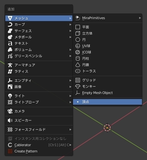Click the 立方体 cube icon

[x=78, y=33]
